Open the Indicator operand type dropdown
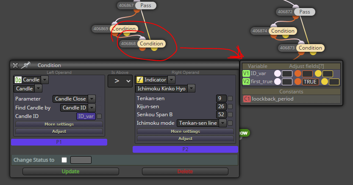This screenshot has width=353, height=185. click(x=171, y=80)
